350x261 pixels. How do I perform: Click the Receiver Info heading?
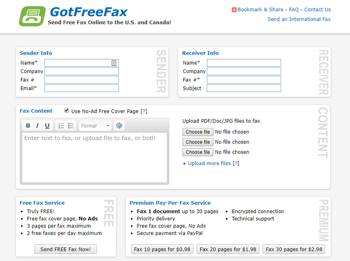click(200, 53)
